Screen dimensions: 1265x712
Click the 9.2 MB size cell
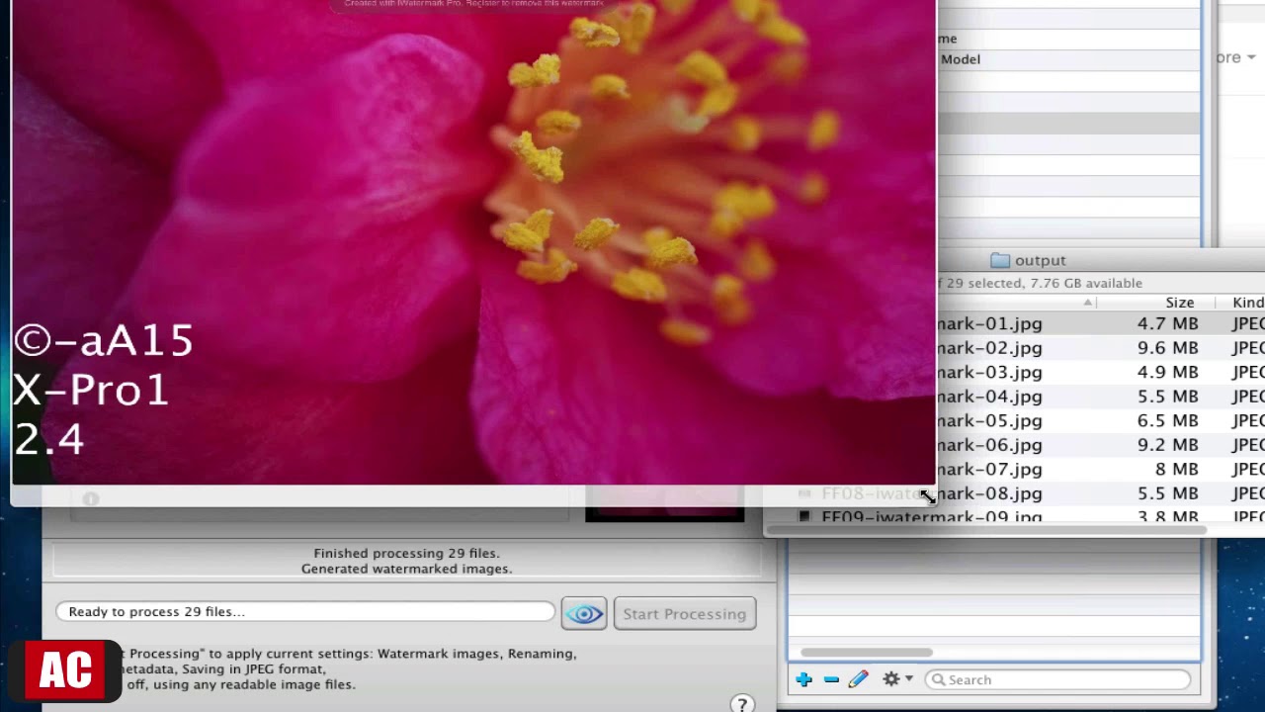[x=1167, y=445]
